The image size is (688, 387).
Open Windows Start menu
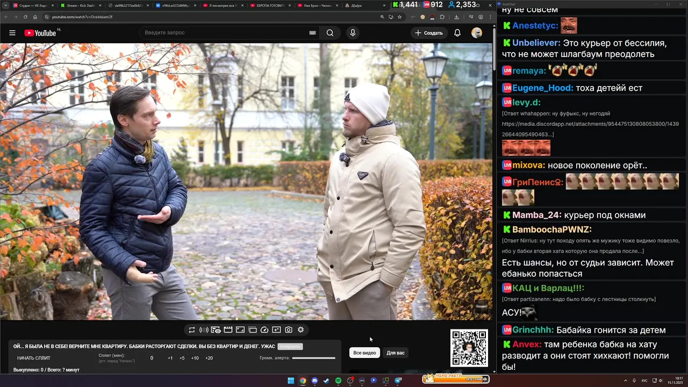(x=291, y=381)
